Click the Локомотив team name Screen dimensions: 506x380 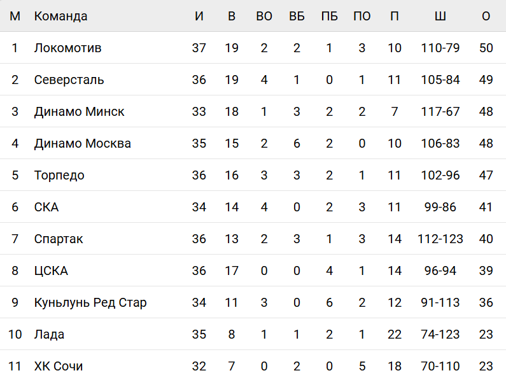[67, 48]
